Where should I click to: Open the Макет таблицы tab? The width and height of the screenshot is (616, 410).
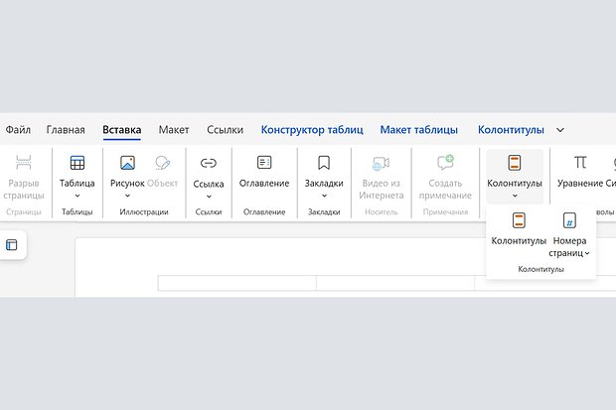pos(418,130)
